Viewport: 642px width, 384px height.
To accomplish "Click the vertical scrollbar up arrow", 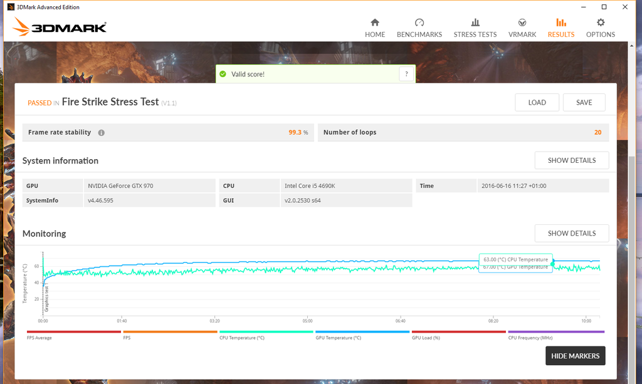I will 632,46.
